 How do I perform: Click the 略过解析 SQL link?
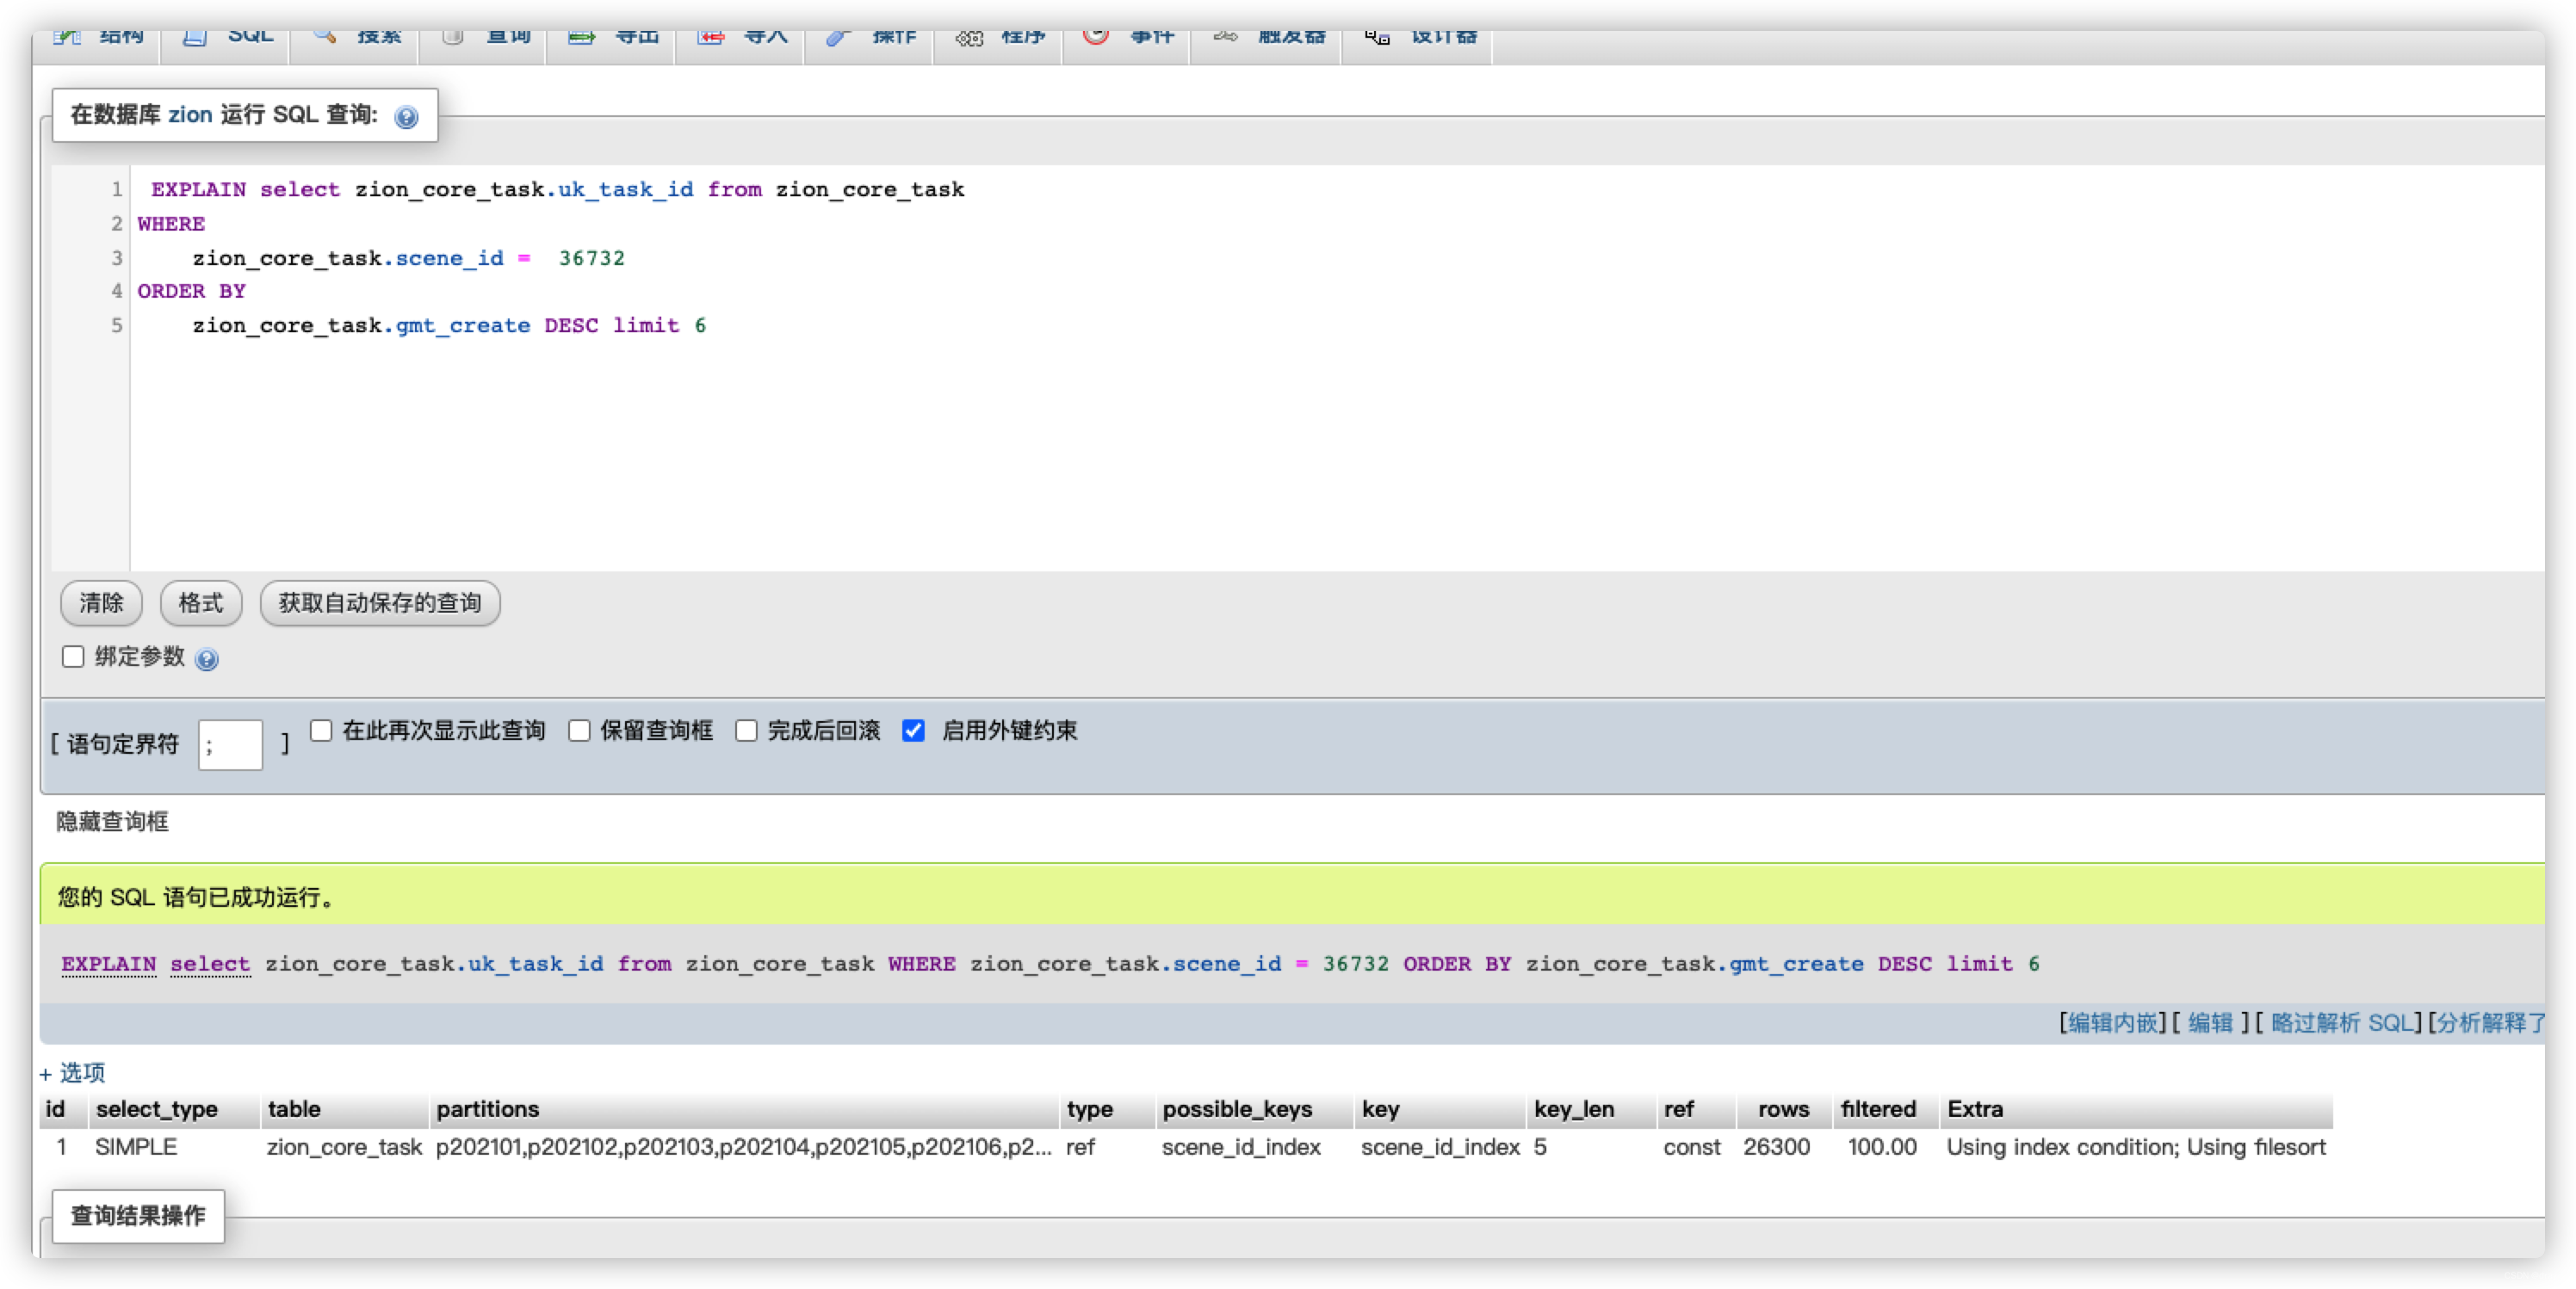[2341, 1022]
